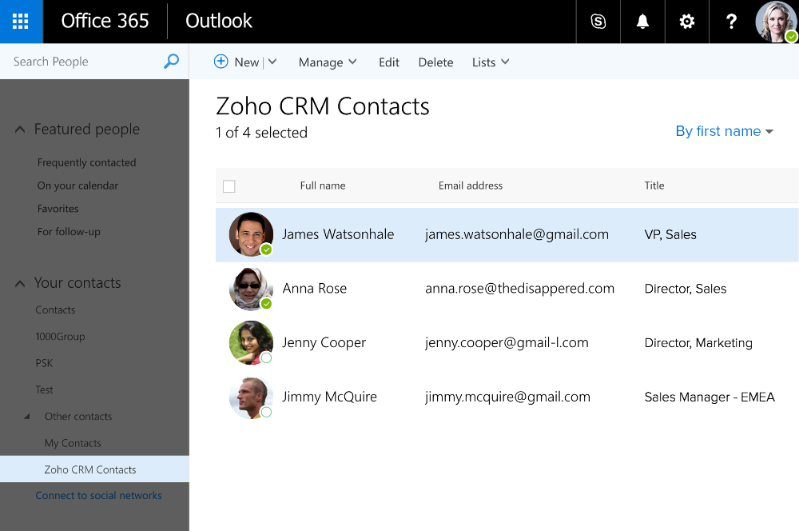This screenshot has height=531, width=799.
Task: Click the name Anna Rose
Action: click(x=314, y=288)
